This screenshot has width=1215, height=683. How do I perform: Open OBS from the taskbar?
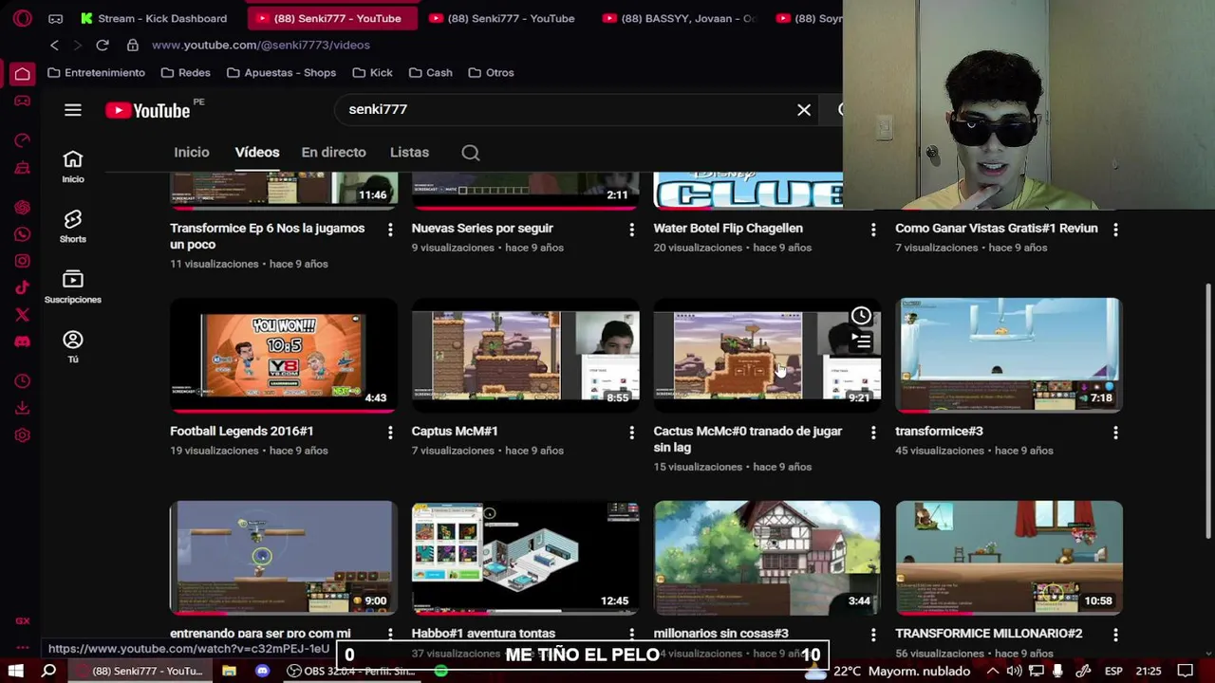pyautogui.click(x=351, y=671)
